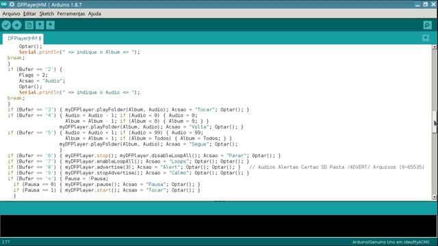The image size is (438, 246).
Task: Click the if (Pausa == 1) start line
Action: (107, 190)
